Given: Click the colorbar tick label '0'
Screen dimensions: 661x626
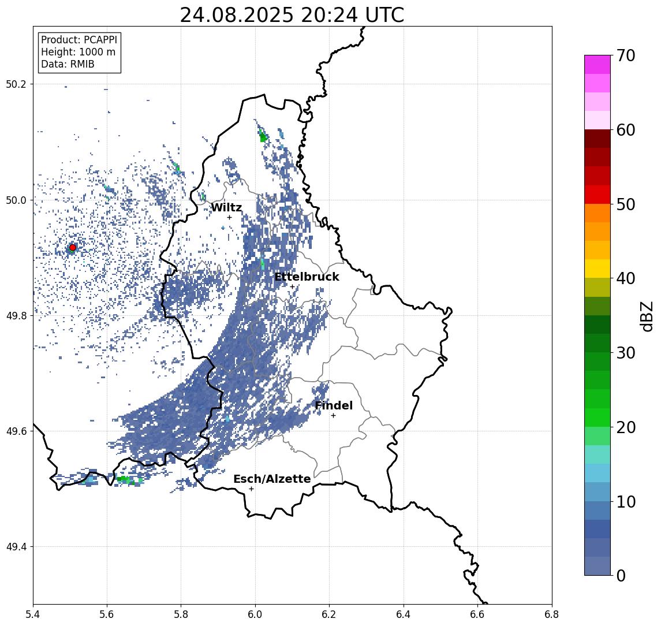Looking at the screenshot, I should point(621,575).
